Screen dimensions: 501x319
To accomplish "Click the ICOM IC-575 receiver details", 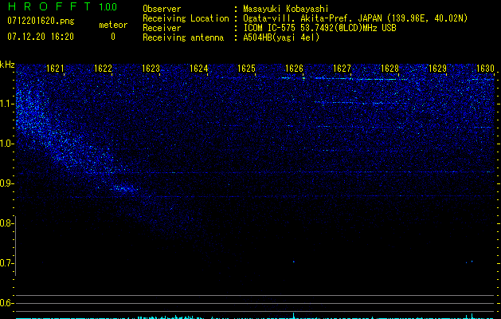I will [x=319, y=28].
